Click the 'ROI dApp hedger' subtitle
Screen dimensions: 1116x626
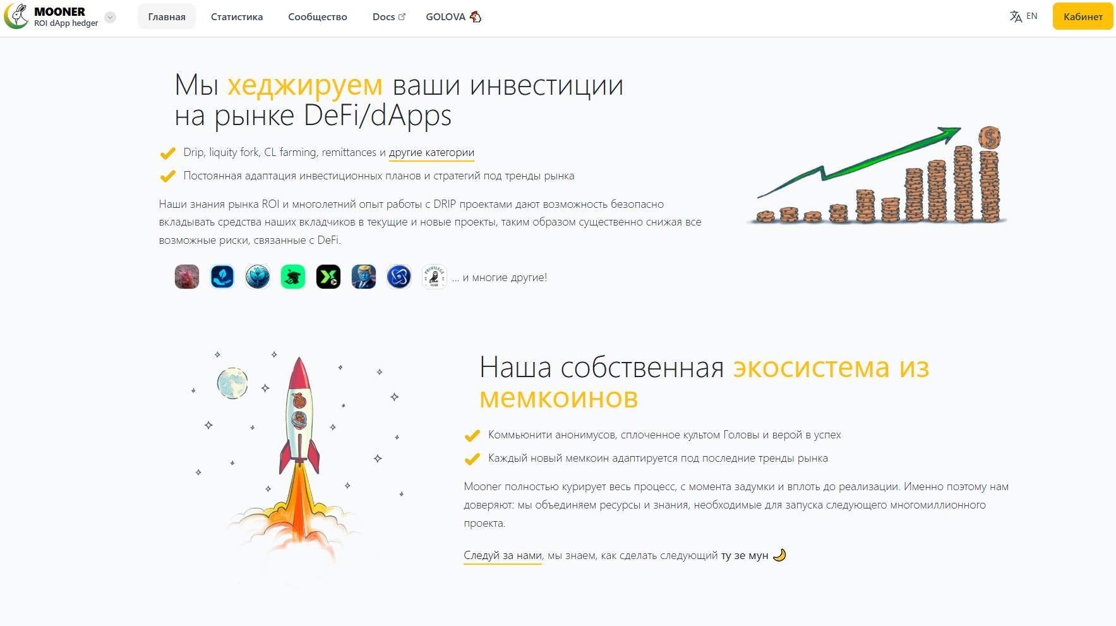coord(66,23)
